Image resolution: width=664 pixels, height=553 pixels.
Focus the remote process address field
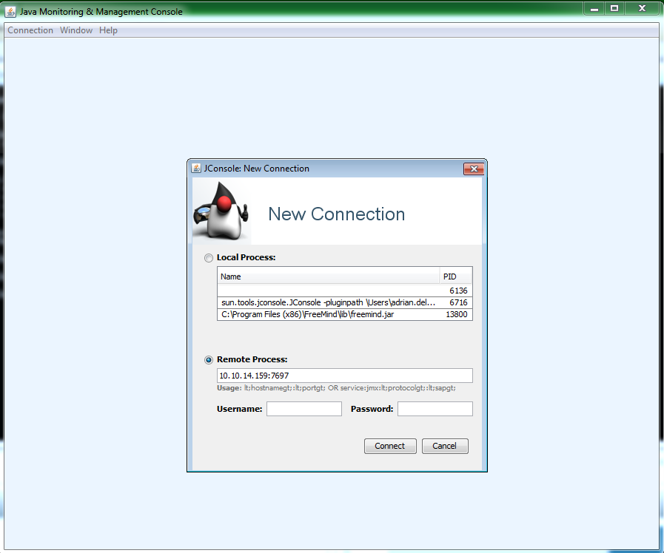coord(345,376)
